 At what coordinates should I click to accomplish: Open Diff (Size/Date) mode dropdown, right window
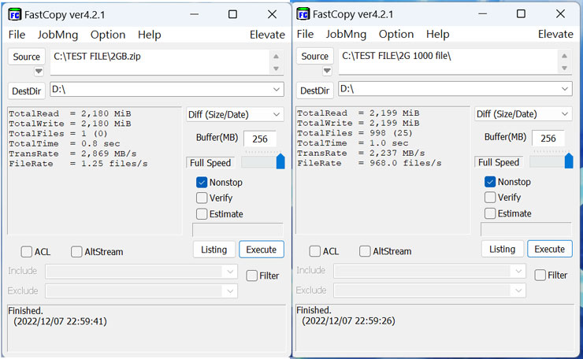[523, 113]
